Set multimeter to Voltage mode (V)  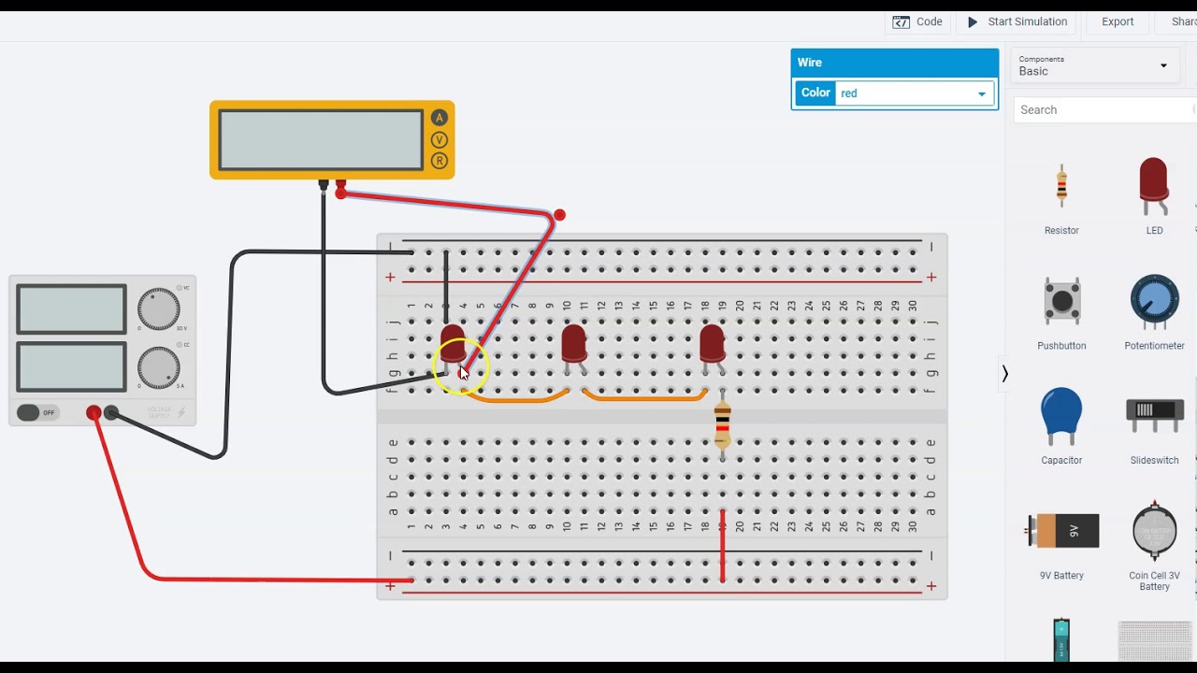439,140
